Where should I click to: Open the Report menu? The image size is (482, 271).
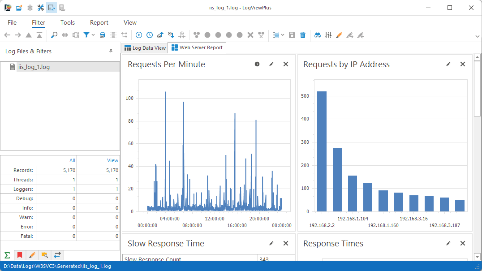point(99,22)
